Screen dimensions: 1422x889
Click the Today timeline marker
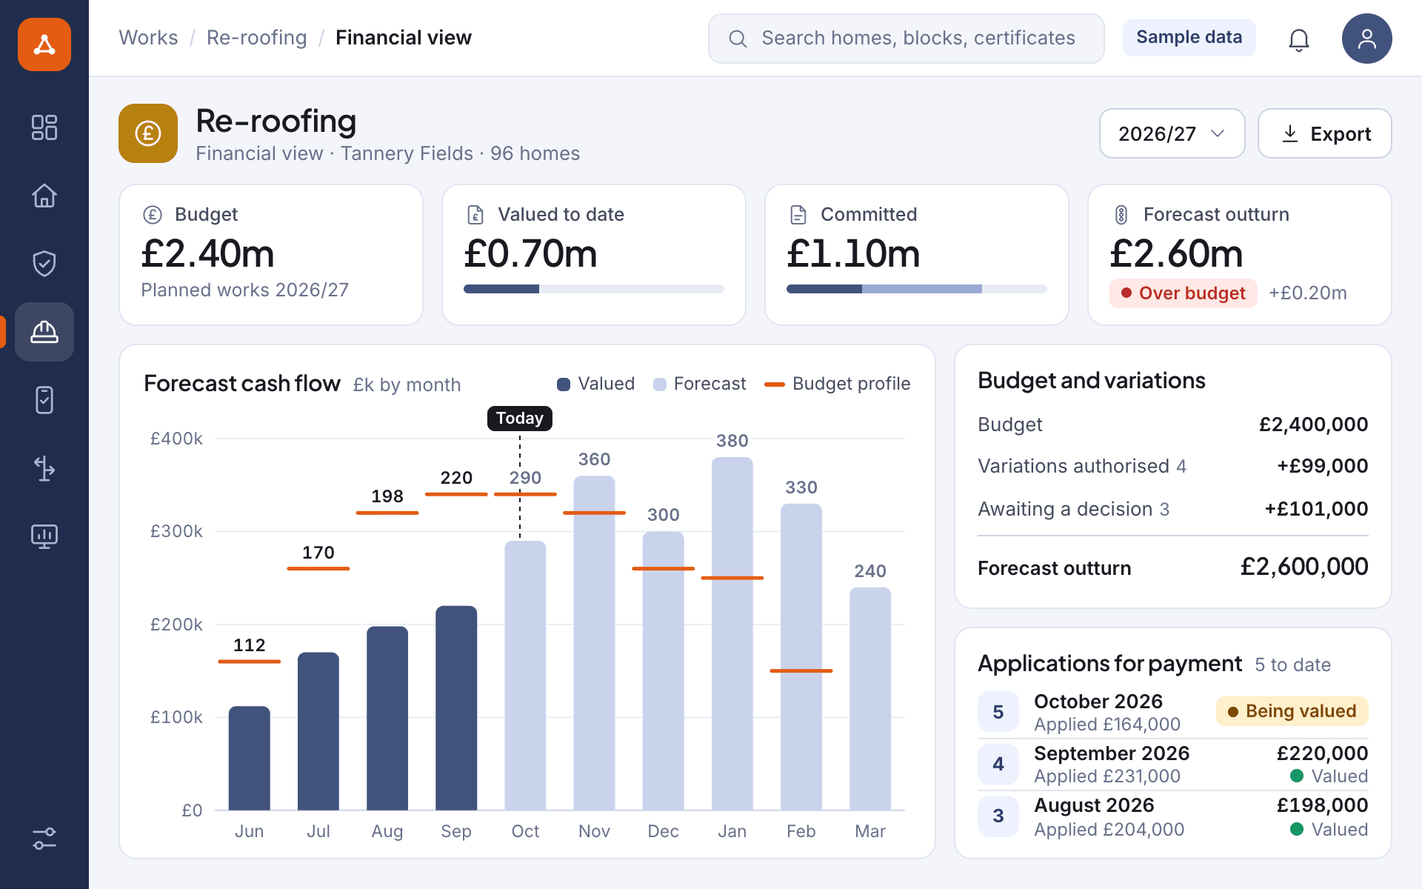click(x=519, y=418)
